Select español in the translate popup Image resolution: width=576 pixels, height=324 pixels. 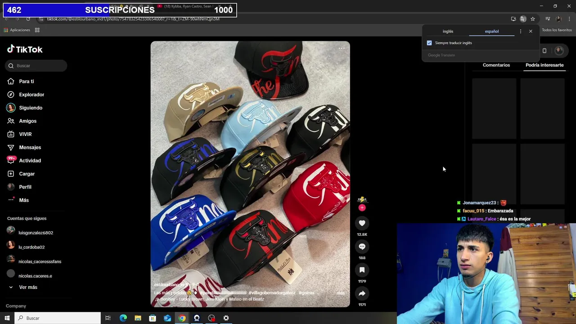click(x=492, y=31)
